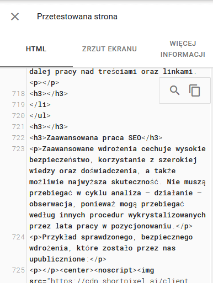Select line number 720
The image size is (213, 283).
tap(18, 116)
